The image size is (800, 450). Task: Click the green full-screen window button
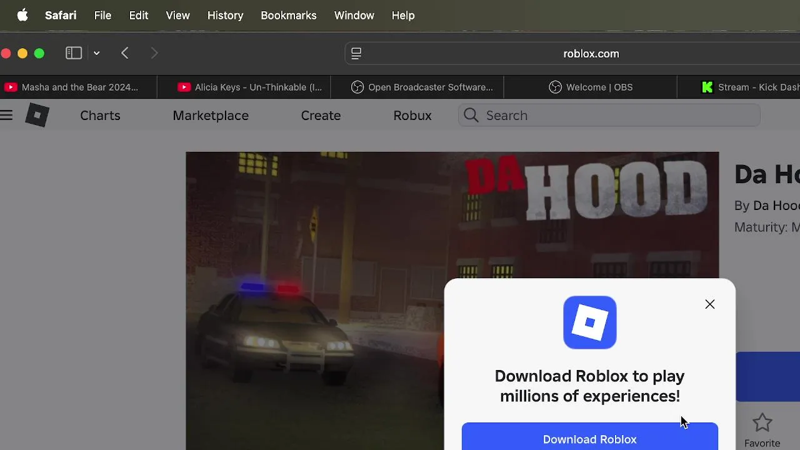[x=39, y=54]
